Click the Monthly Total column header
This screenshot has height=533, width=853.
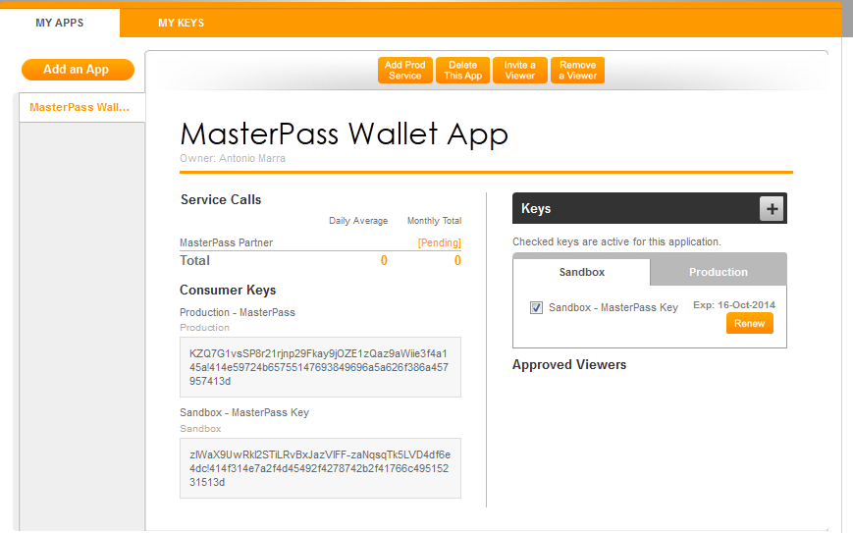pyautogui.click(x=434, y=221)
